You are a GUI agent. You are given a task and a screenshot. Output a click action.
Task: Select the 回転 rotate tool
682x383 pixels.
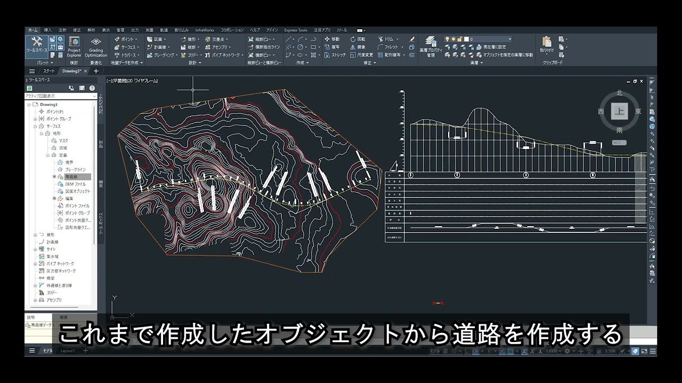click(x=358, y=39)
